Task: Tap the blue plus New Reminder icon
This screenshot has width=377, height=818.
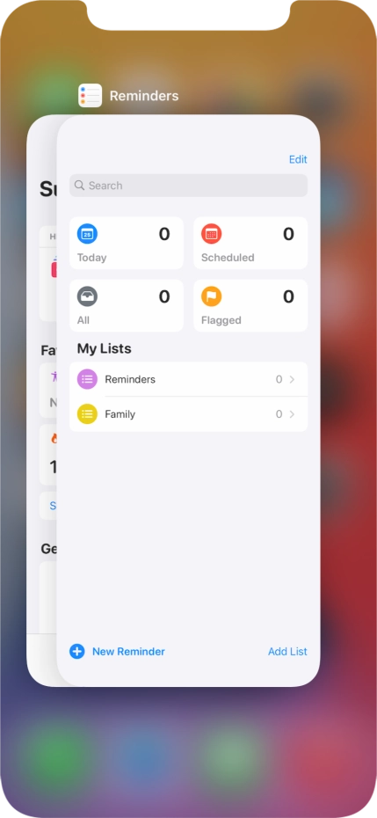Action: tap(77, 651)
